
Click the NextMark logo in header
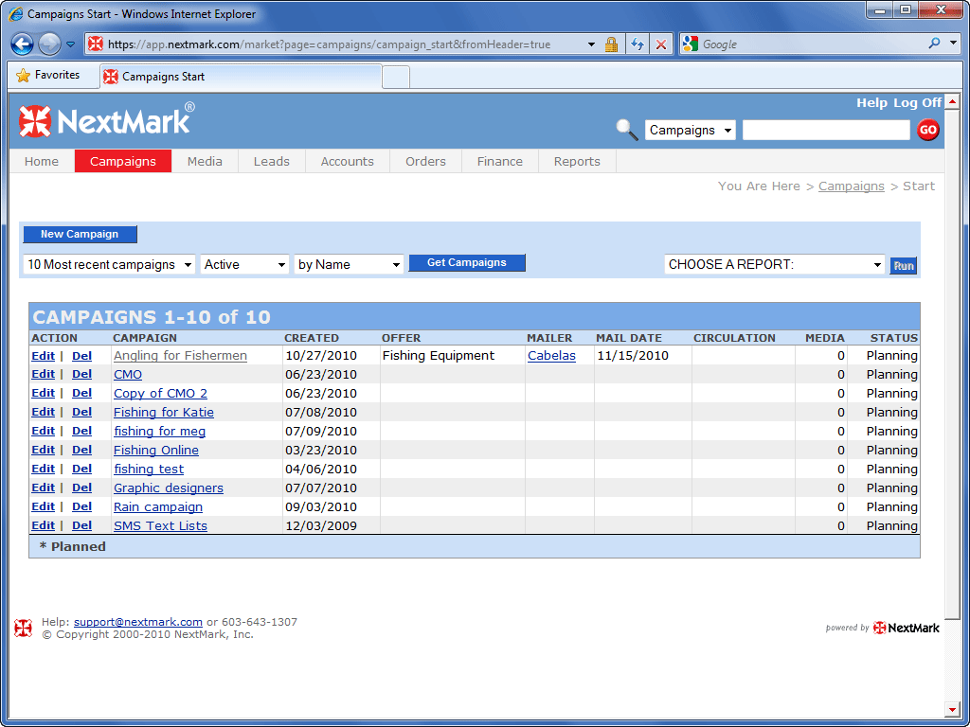coord(106,120)
